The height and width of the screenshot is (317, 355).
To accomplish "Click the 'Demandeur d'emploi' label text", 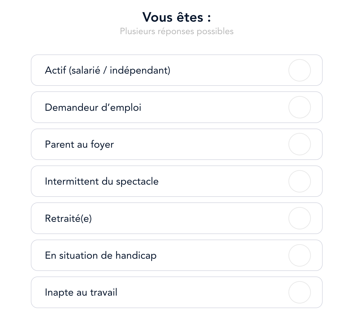I will tap(93, 107).
